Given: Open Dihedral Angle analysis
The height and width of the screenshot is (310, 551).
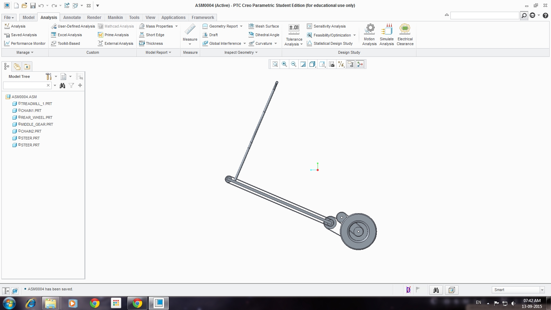Looking at the screenshot, I should (264, 35).
